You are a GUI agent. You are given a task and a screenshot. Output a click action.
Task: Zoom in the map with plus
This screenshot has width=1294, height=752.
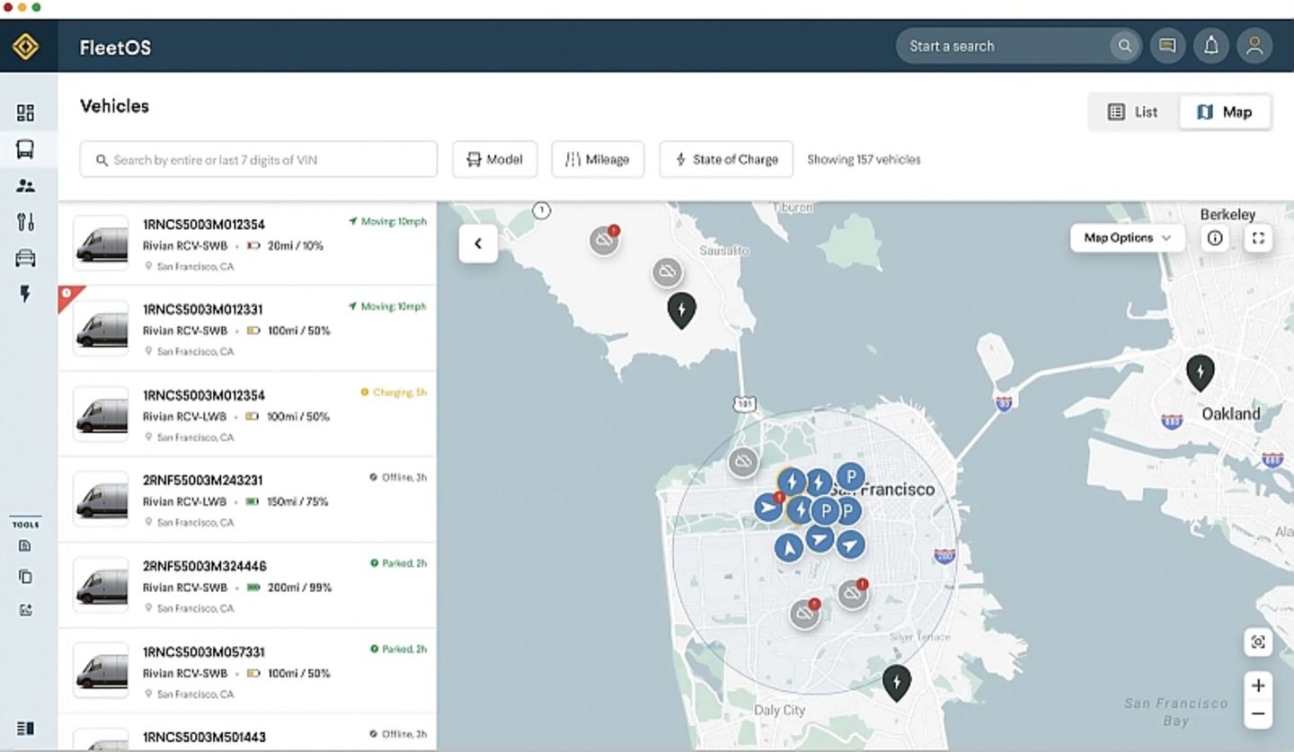(1258, 686)
